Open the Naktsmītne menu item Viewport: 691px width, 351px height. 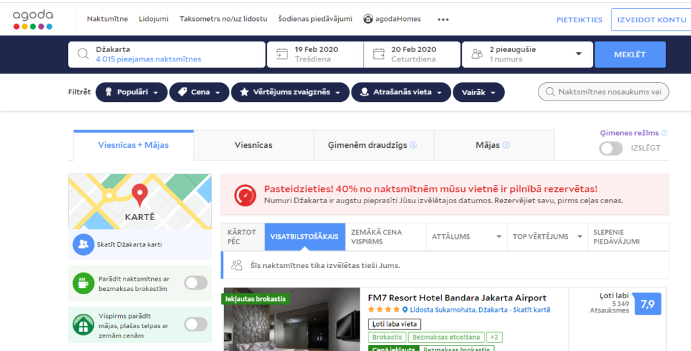pos(107,19)
